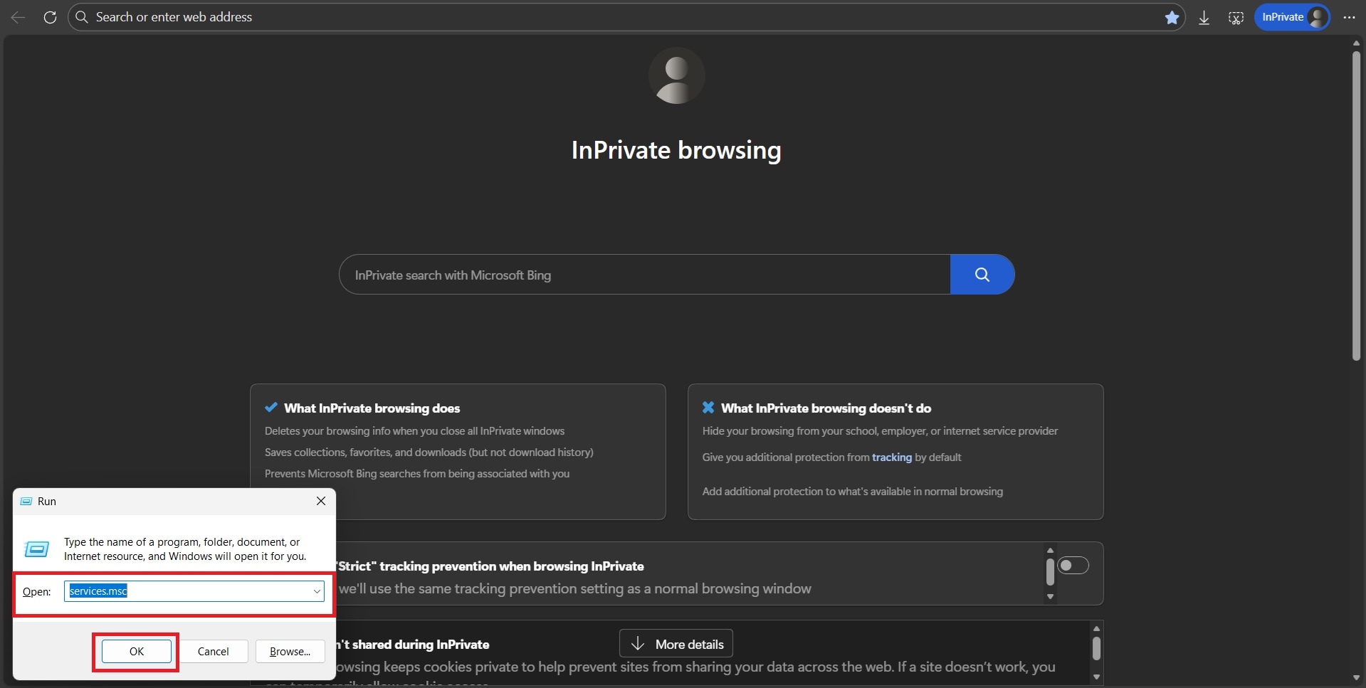Click 'Add additional protection' text line
Image resolution: width=1366 pixels, height=688 pixels.
click(853, 492)
